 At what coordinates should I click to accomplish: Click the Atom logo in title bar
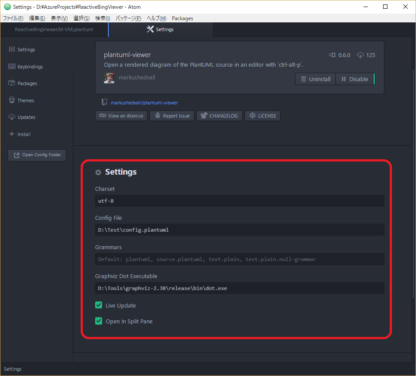[7, 7]
